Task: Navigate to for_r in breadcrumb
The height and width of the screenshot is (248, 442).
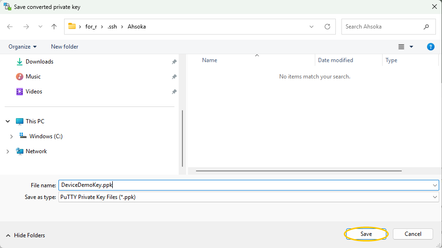Action: click(91, 27)
